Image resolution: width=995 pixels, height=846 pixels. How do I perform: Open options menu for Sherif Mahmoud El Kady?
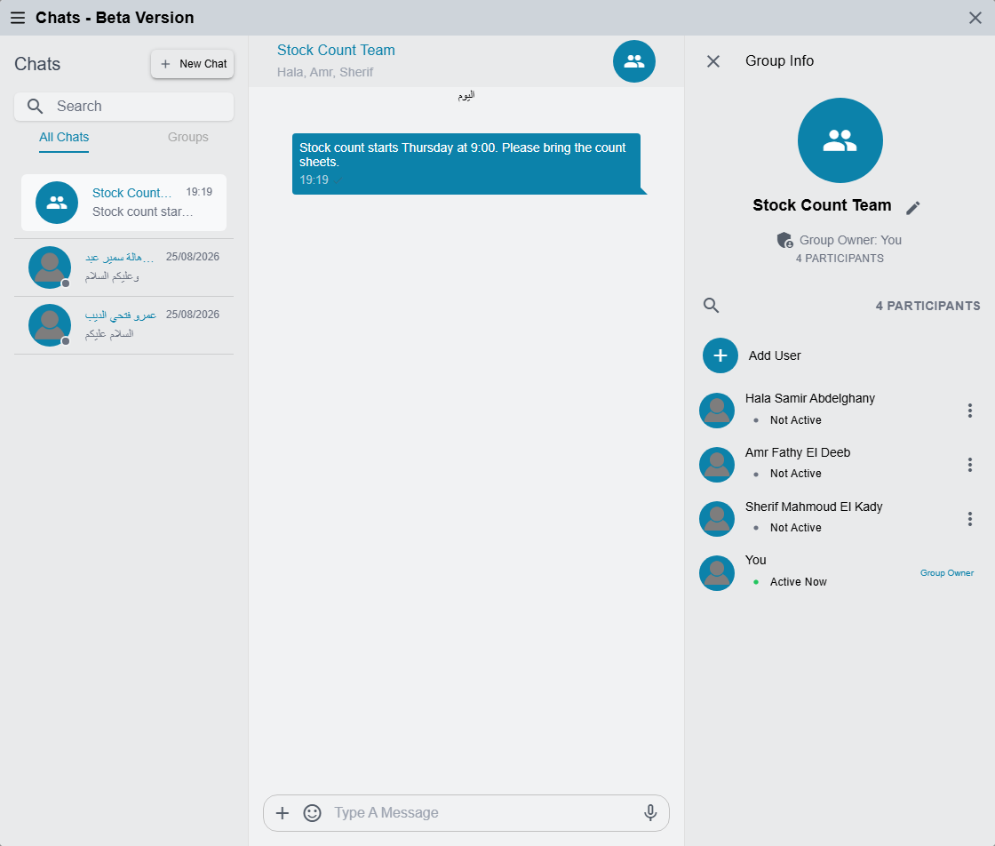click(969, 519)
